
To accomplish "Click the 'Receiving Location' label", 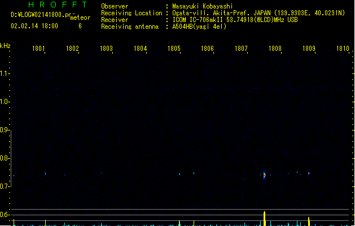I will tap(132, 13).
